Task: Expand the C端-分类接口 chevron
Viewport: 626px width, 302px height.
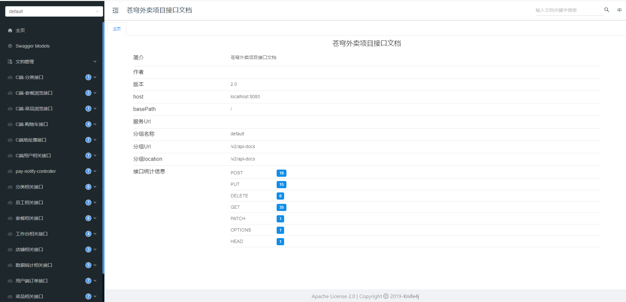Action: [95, 77]
